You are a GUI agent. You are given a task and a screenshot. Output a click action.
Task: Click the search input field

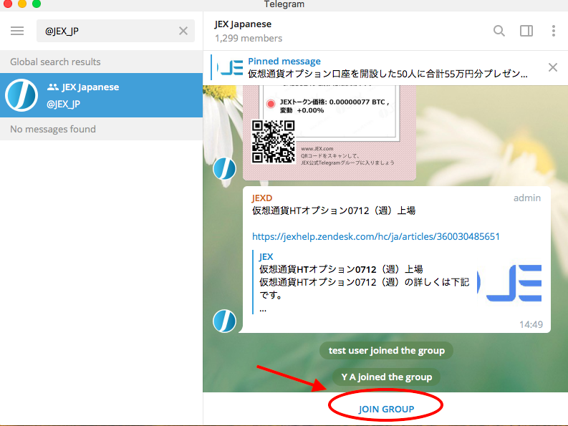pos(107,31)
